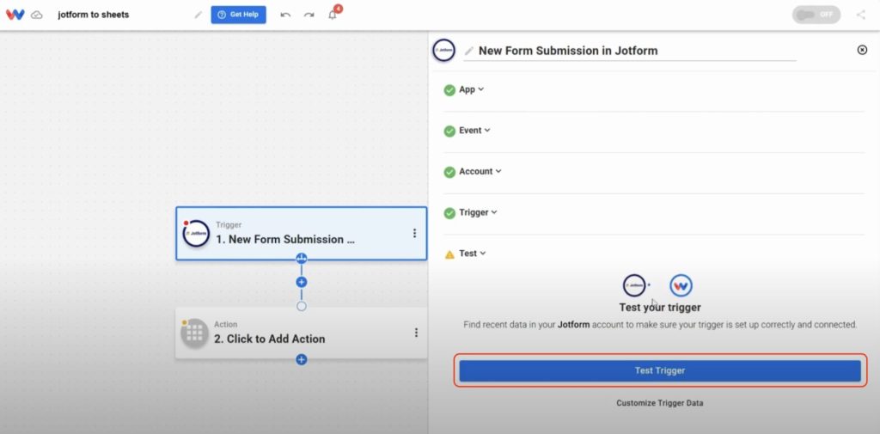Click the Workload icon in test section
Viewport: 880px width, 434px height.
tap(681, 285)
